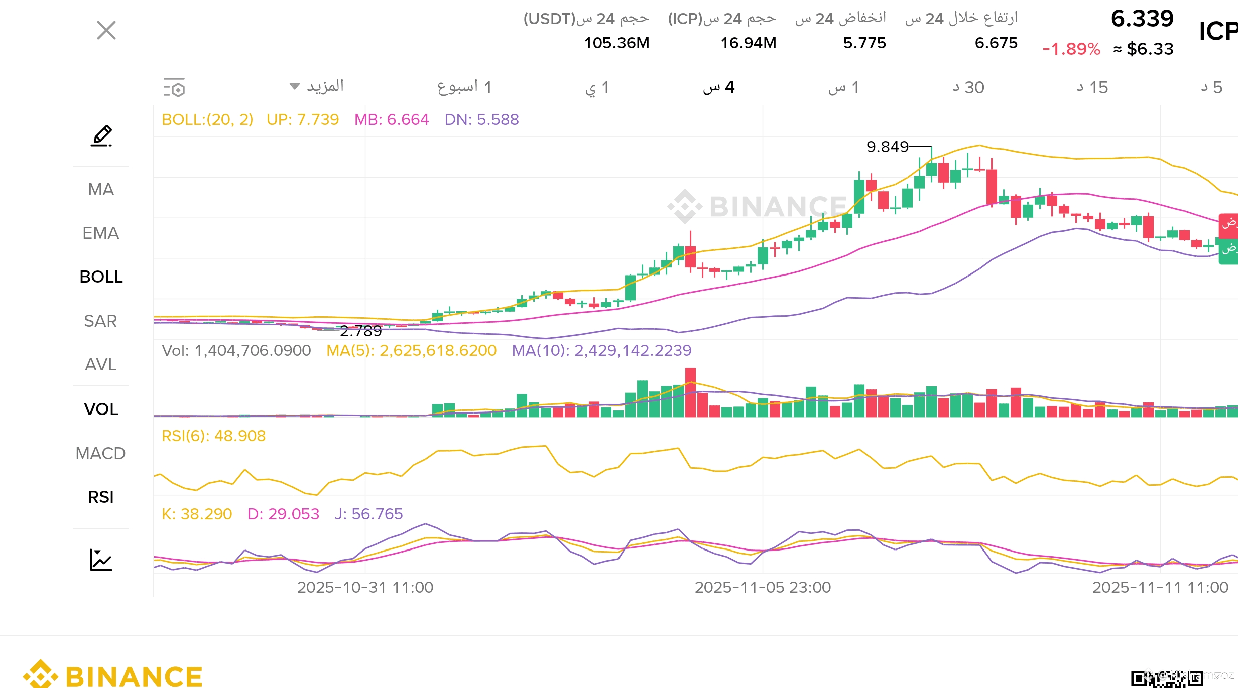Enable the MACD sub-indicator
Screen dimensions: 1238x688
click(x=101, y=453)
